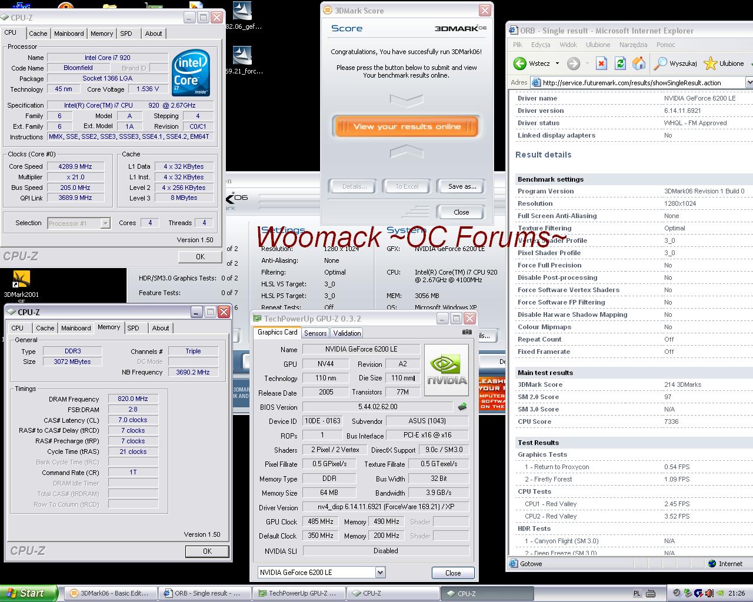Select the Sensors tab in GPU-Z
This screenshot has height=602, width=753.
click(315, 333)
